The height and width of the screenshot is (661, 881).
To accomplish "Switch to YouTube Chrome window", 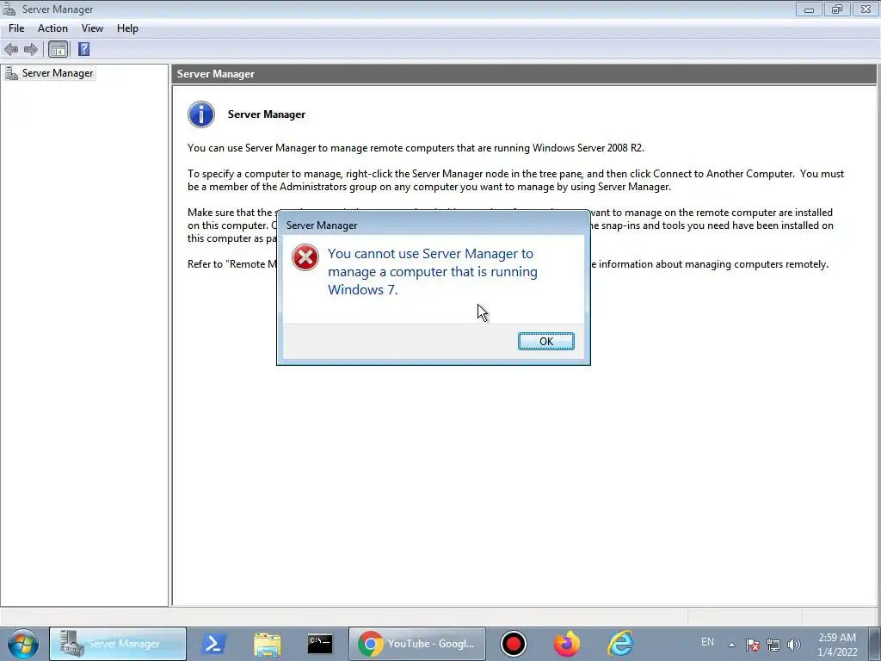I will pyautogui.click(x=417, y=644).
